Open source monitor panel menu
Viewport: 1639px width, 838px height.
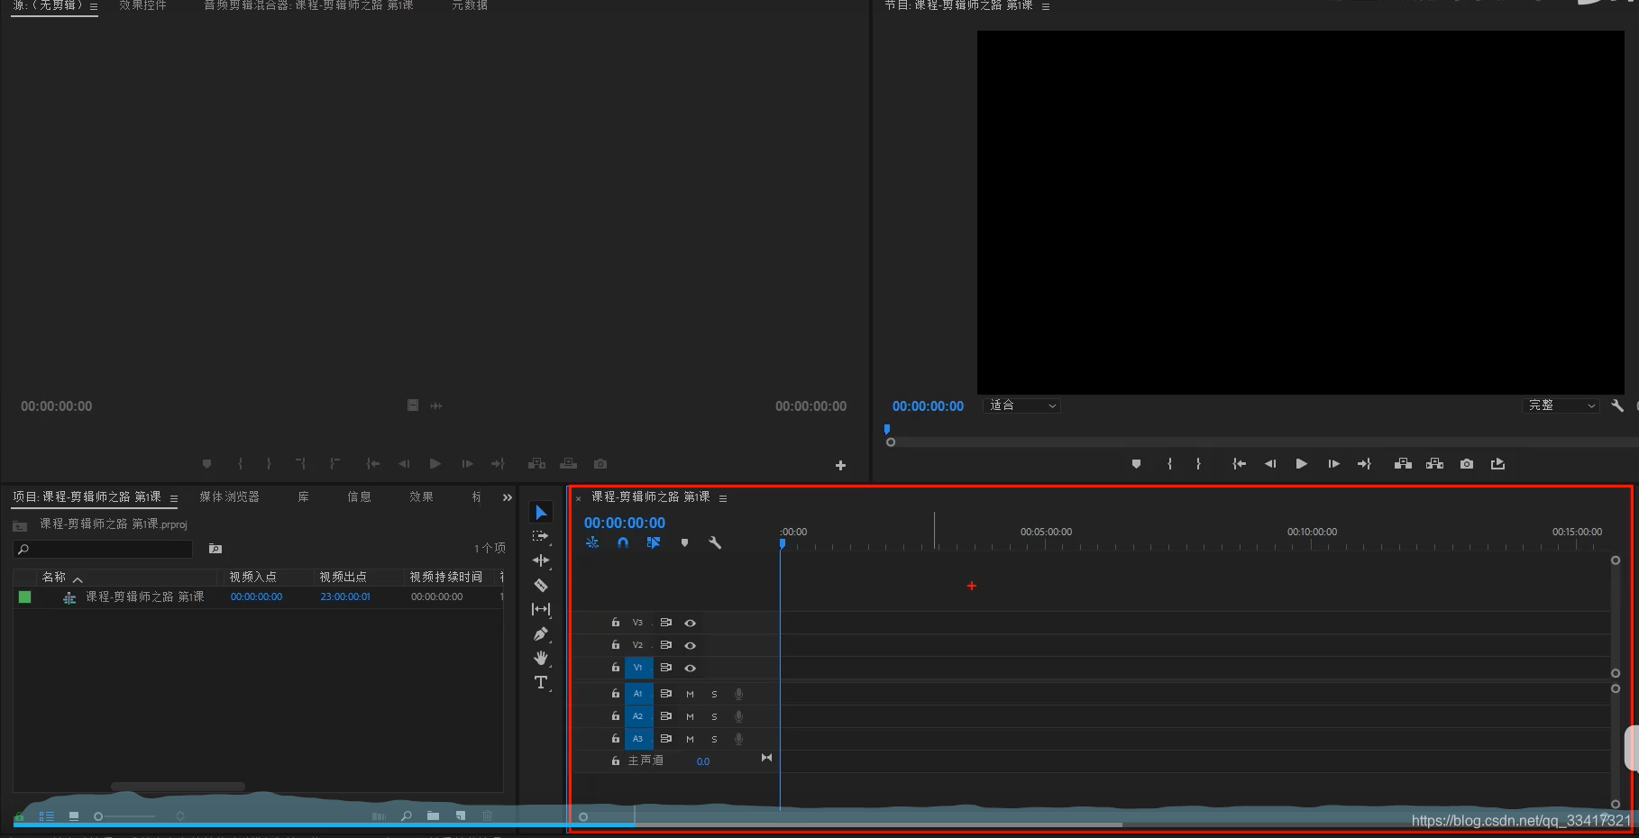pos(93,6)
